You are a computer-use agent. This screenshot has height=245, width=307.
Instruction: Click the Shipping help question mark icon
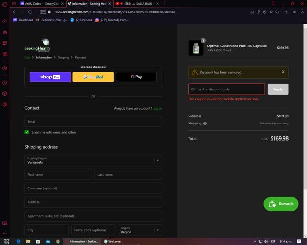coord(205,123)
